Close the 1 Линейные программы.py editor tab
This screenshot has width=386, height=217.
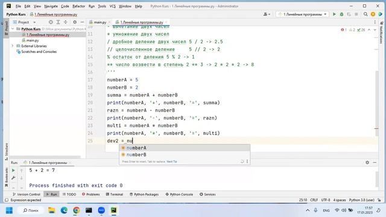pos(166,22)
